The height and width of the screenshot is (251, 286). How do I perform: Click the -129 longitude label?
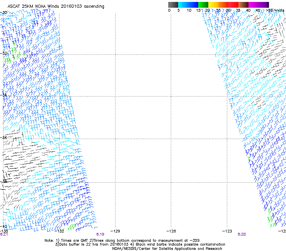115,231
